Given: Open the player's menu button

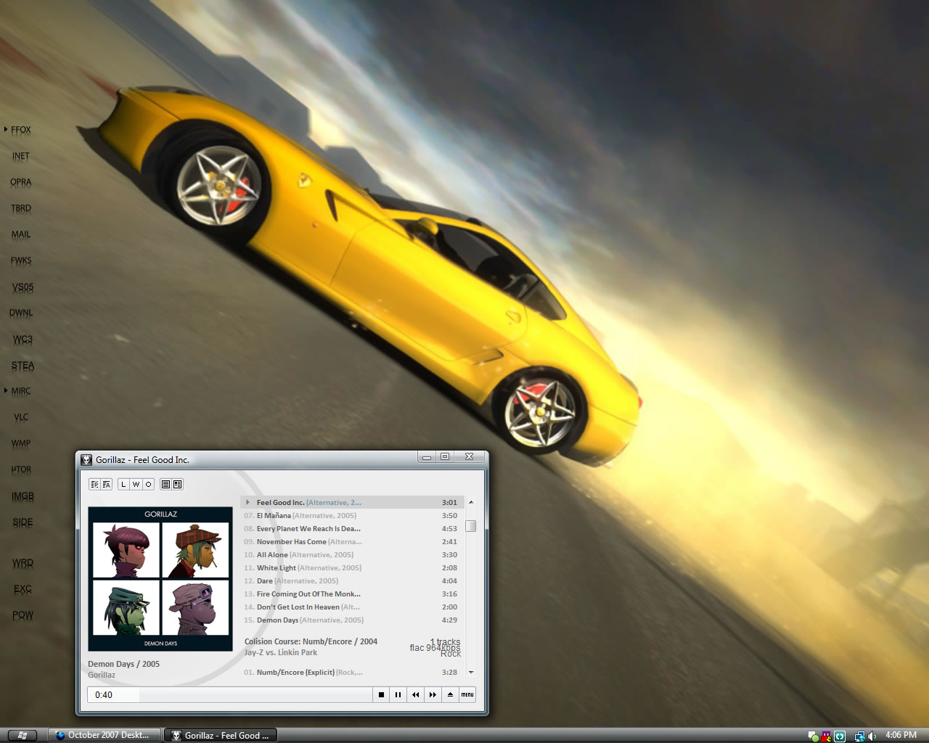Looking at the screenshot, I should pyautogui.click(x=467, y=694).
